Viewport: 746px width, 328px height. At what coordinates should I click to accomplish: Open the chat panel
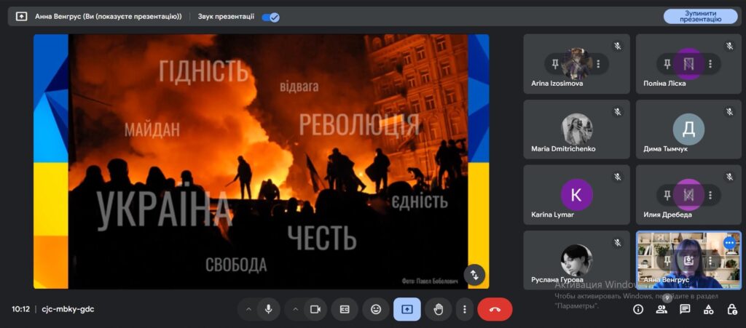[x=685, y=310]
